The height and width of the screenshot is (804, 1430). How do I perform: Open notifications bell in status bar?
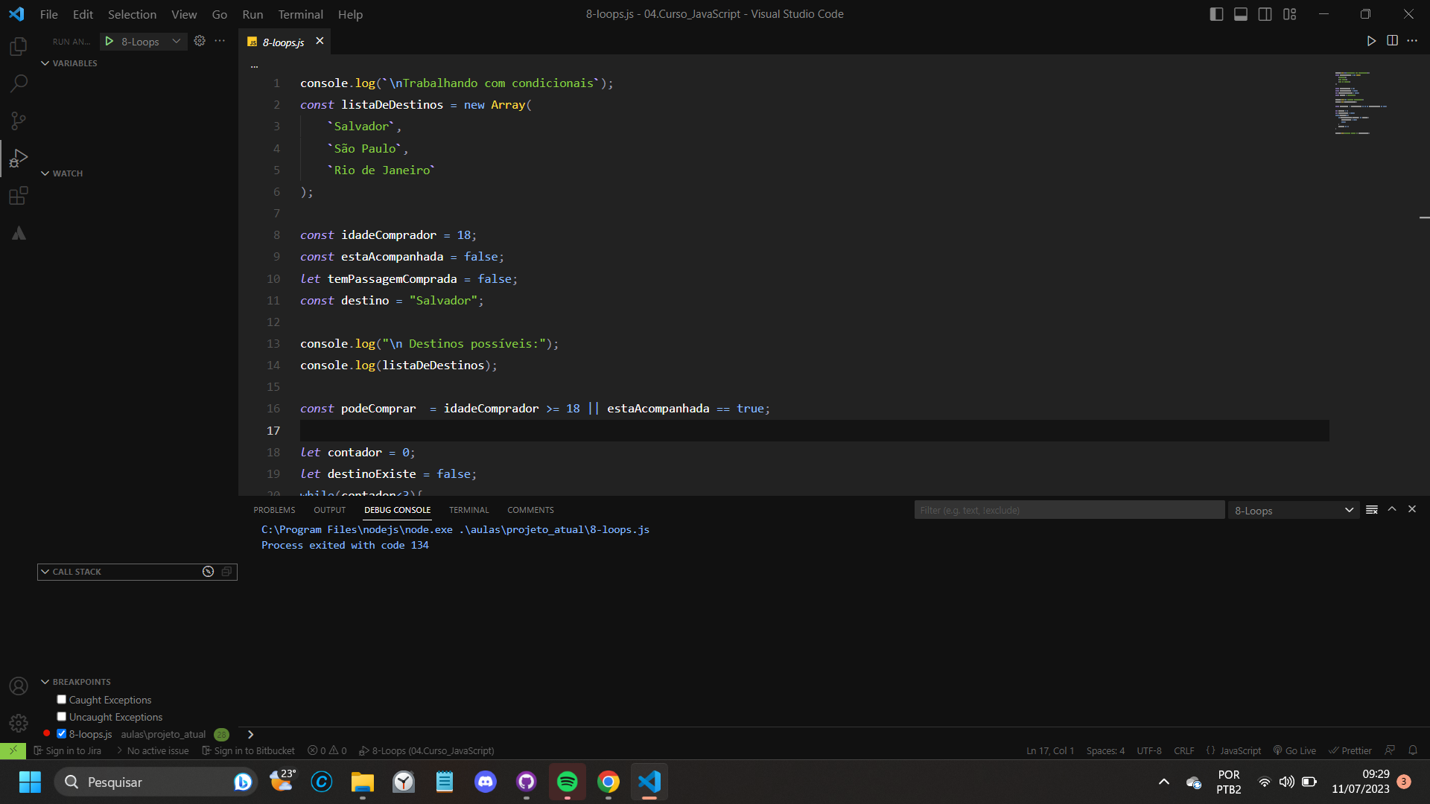tap(1413, 750)
